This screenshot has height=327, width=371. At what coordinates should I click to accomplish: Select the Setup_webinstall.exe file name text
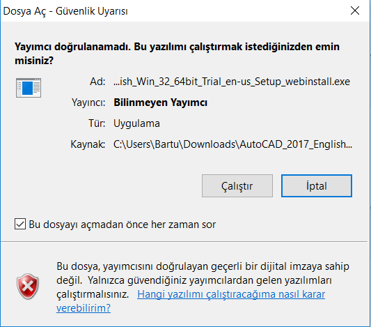232,82
